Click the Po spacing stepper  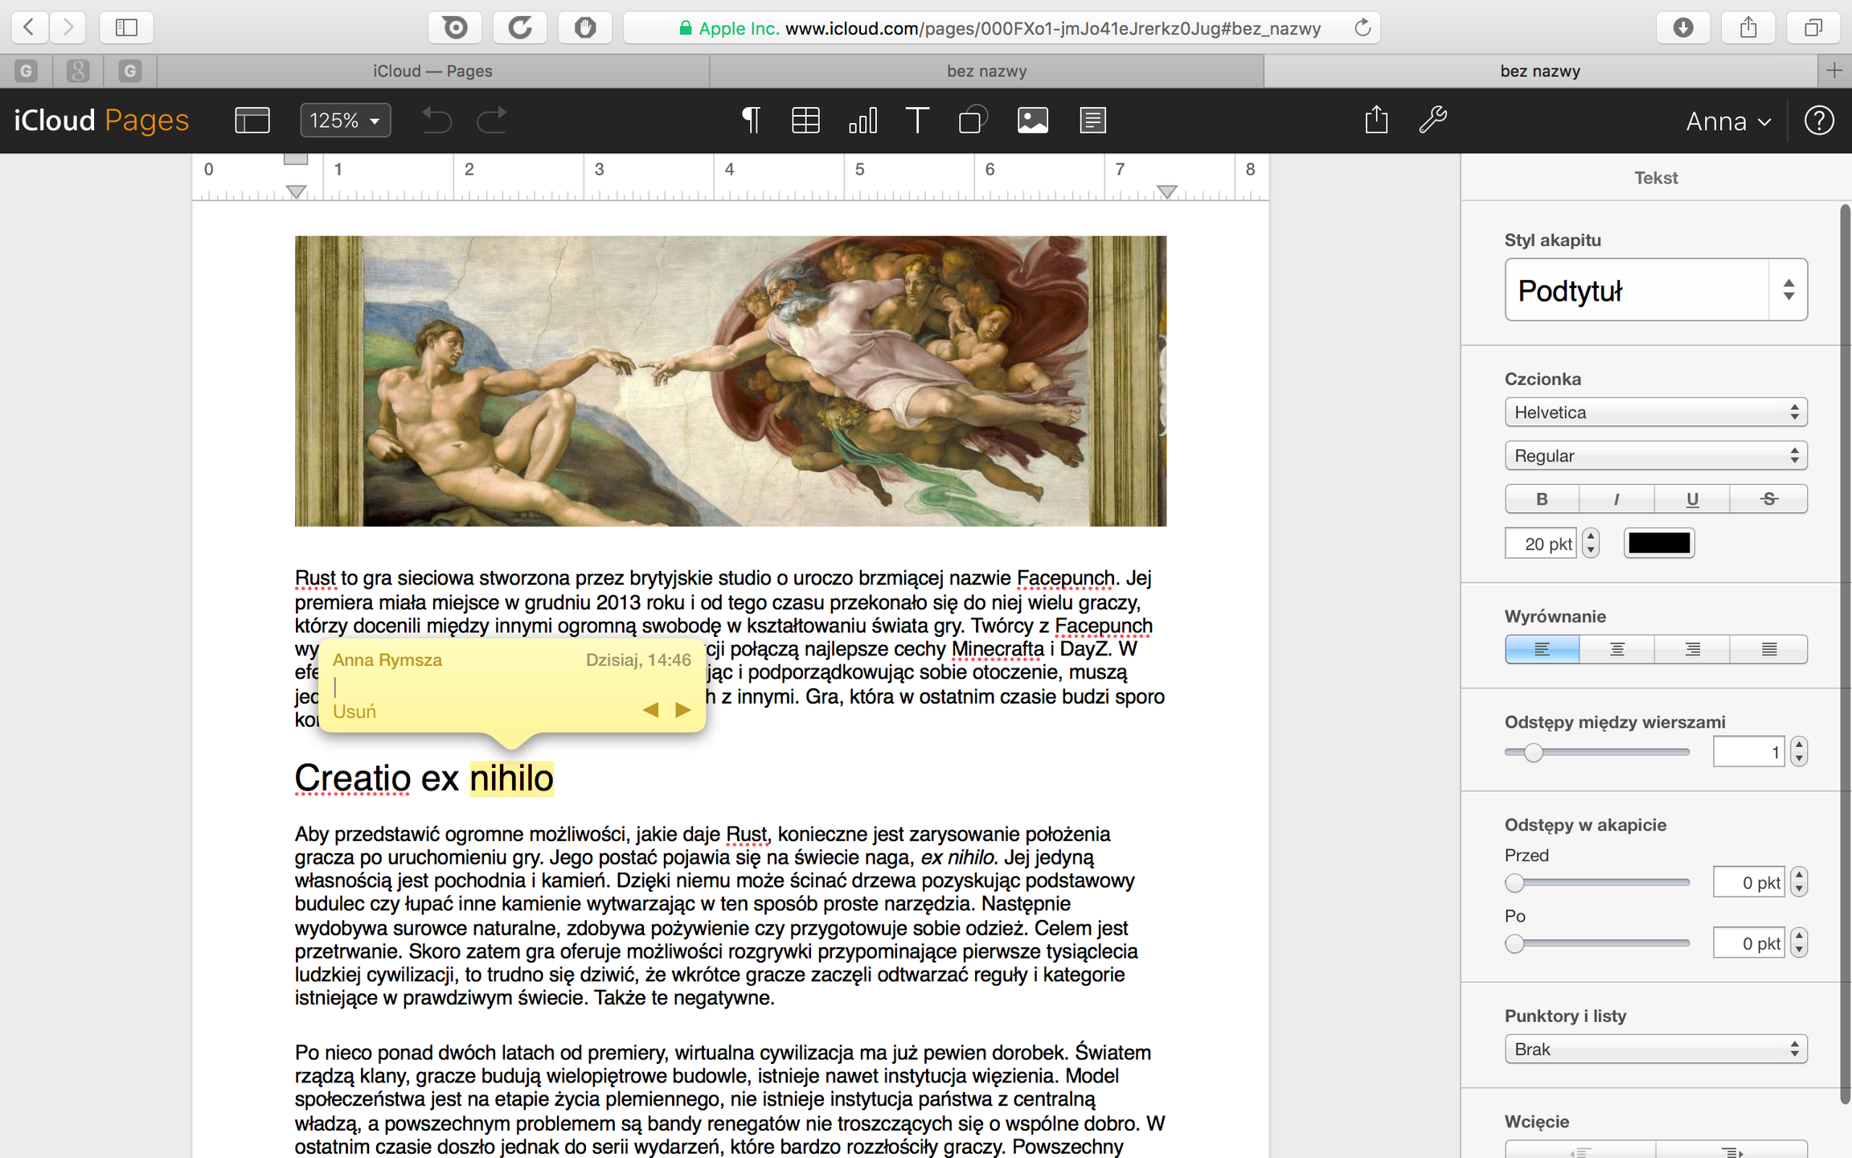coord(1799,942)
